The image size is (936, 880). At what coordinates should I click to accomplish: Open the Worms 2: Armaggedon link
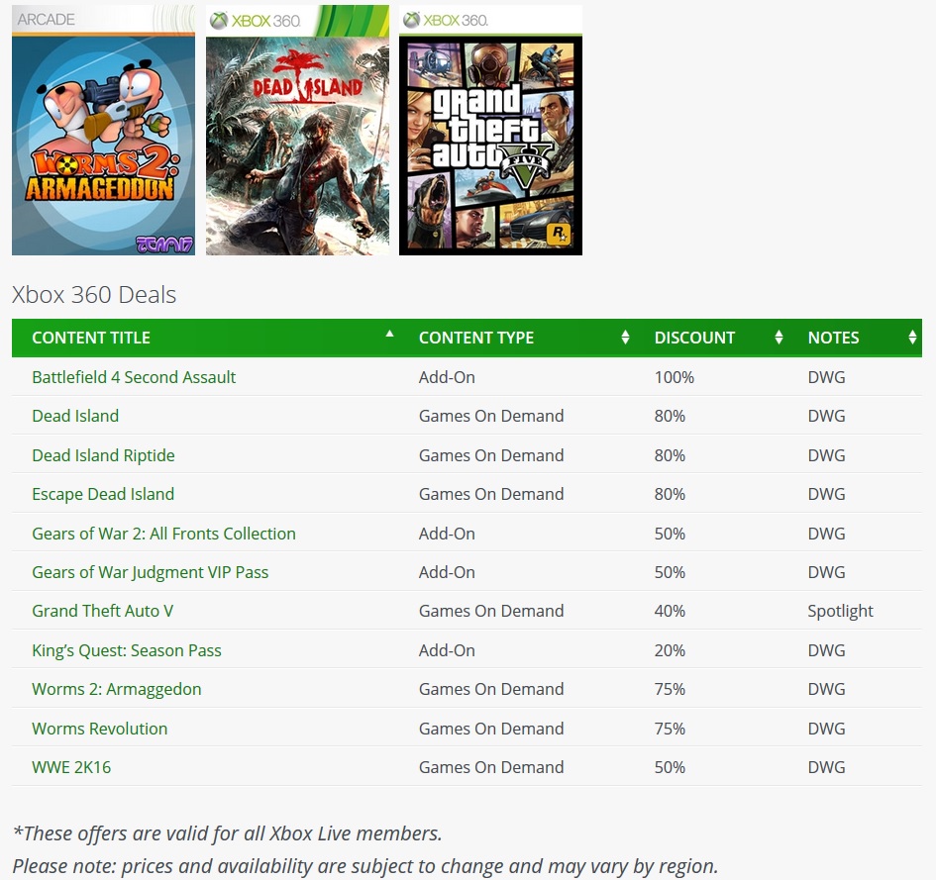pyautogui.click(x=117, y=689)
